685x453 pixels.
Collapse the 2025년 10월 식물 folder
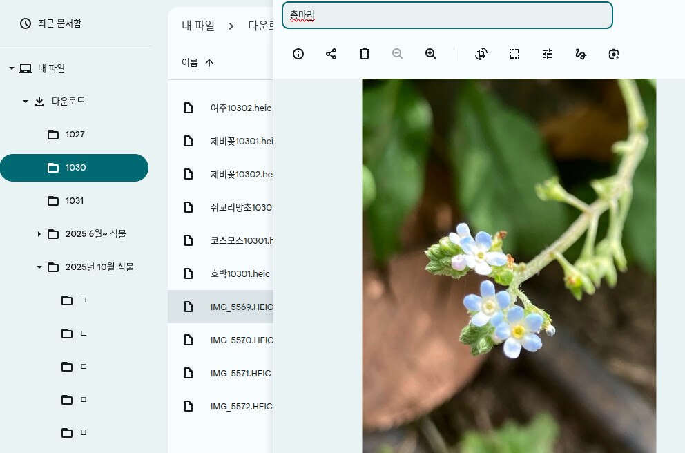39,267
